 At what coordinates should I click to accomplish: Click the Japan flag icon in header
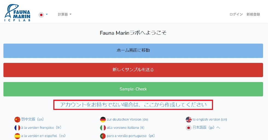point(41,14)
